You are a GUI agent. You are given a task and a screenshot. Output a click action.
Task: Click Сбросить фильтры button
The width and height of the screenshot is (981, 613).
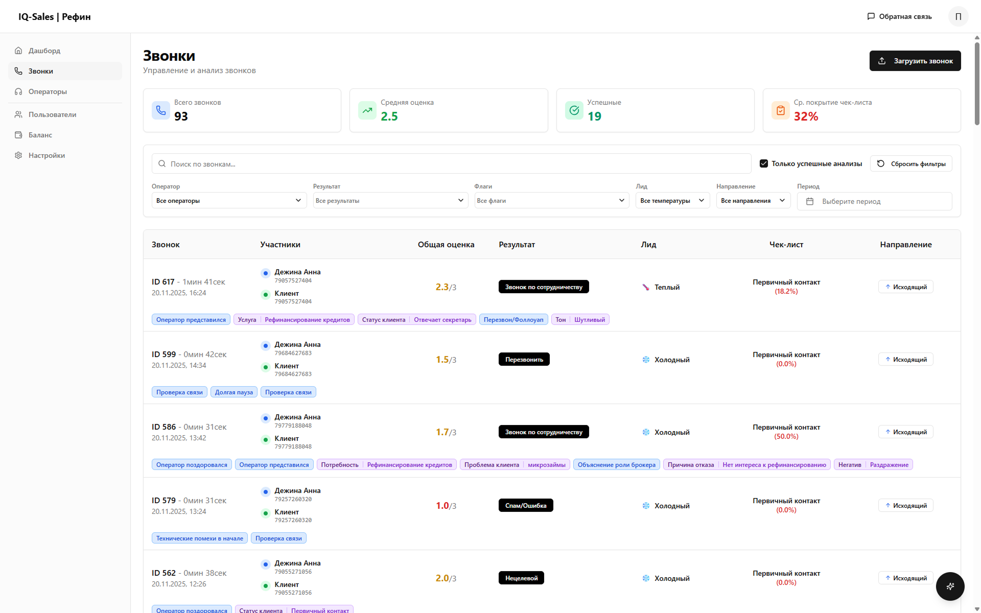click(x=911, y=163)
